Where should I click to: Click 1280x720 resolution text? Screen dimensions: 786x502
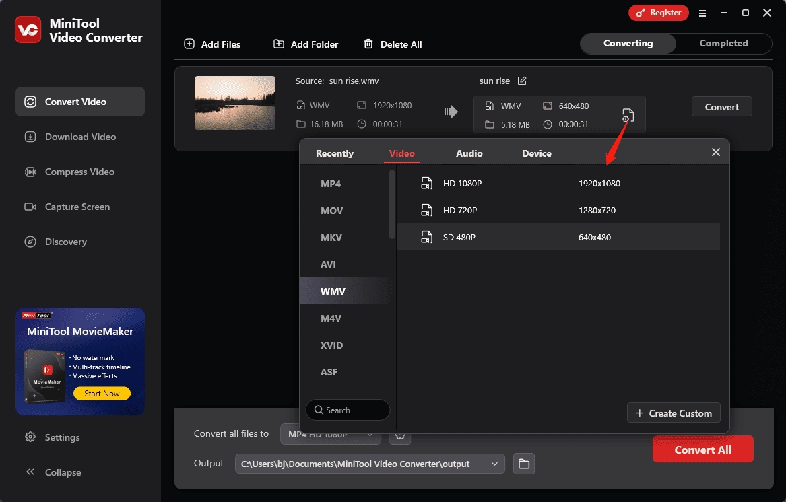597,211
